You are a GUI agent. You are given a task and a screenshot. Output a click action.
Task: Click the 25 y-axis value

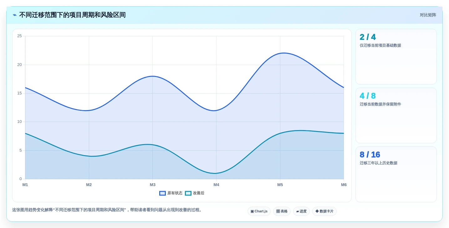tap(19, 36)
